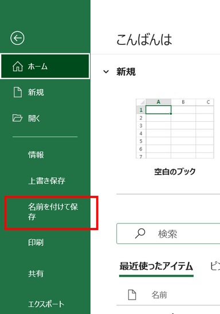Click the magnifier search icon

(140, 234)
